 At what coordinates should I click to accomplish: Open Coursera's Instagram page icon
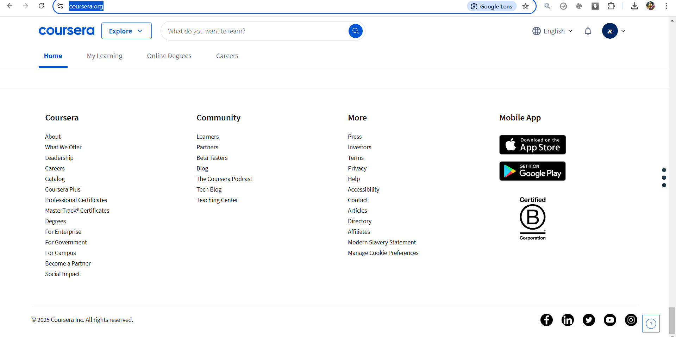(x=631, y=320)
